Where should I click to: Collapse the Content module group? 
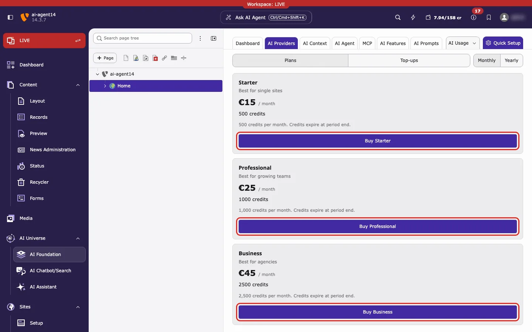click(78, 85)
